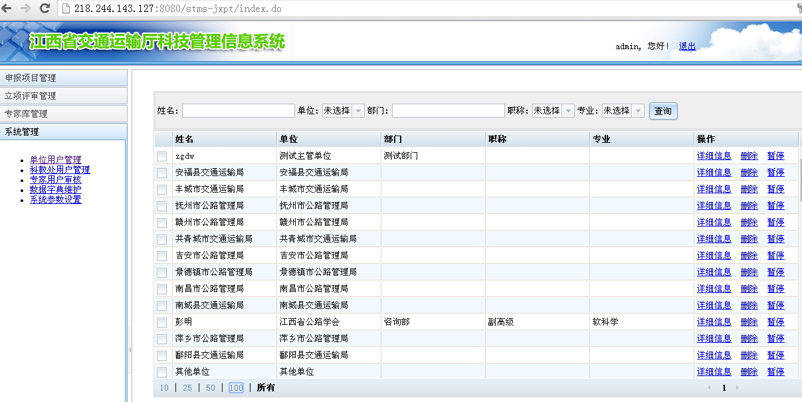Open 系统参数设置 link in sidebar

56,200
